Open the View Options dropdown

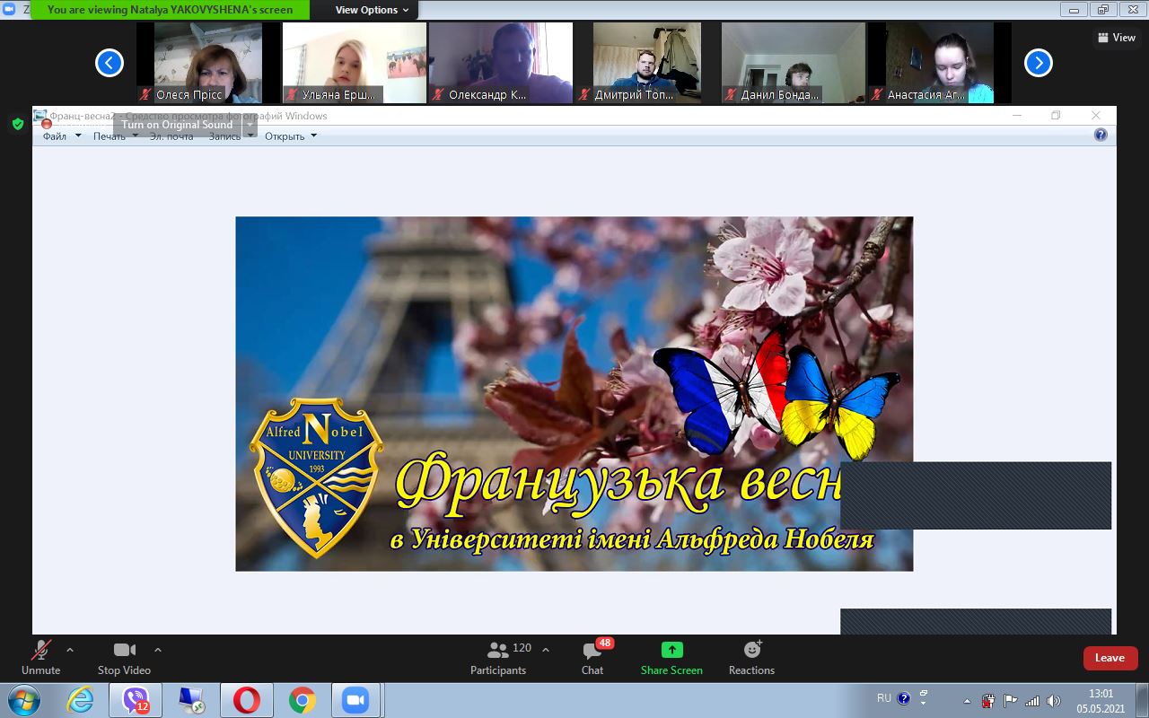(x=372, y=10)
